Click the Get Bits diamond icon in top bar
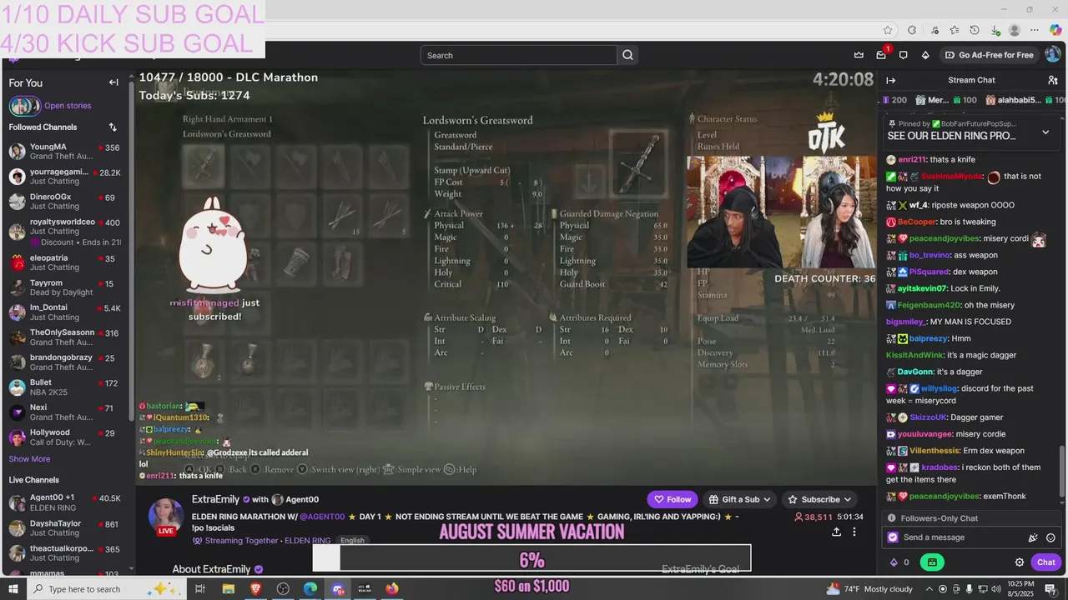Screen dimensions: 1068x600 tap(925, 55)
